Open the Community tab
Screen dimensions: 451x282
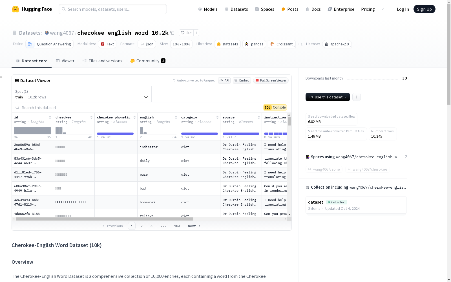(x=148, y=61)
